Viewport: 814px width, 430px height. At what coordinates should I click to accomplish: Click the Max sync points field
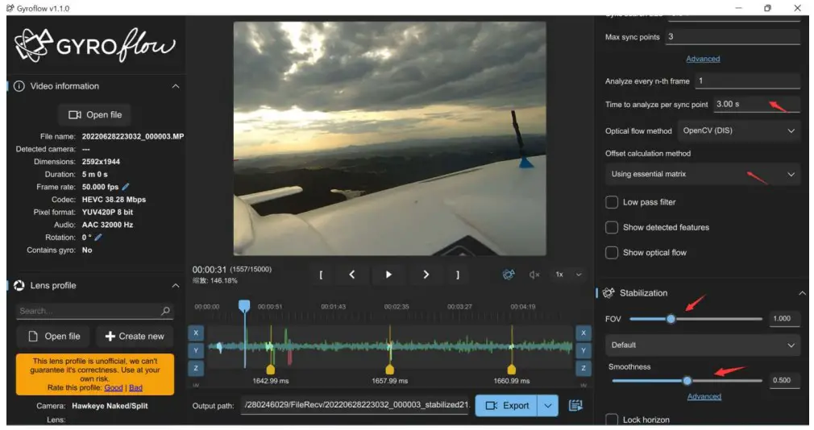733,37
